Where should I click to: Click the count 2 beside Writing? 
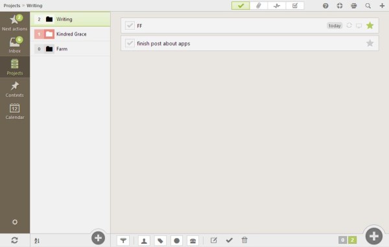pyautogui.click(x=39, y=19)
